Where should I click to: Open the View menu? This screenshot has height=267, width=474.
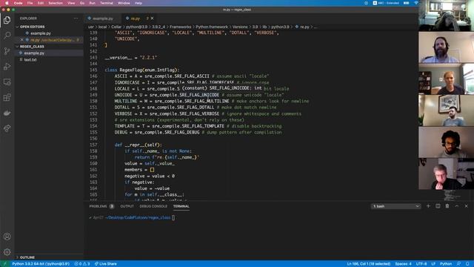(x=71, y=3)
